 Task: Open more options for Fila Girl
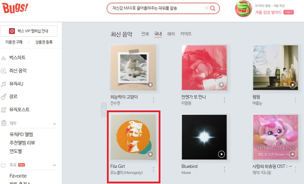[153, 170]
